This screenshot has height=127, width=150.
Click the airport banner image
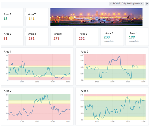coord(96,17)
